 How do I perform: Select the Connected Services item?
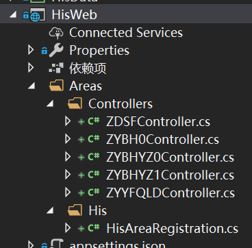(x=126, y=32)
